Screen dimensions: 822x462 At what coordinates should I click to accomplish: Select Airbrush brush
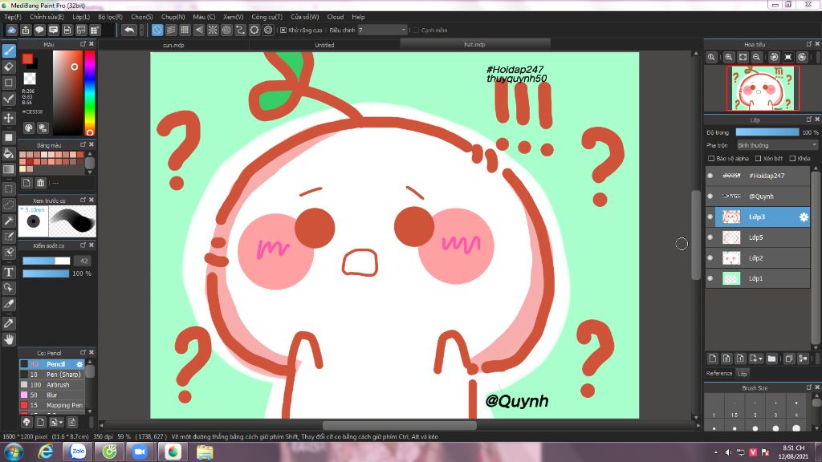tap(51, 385)
